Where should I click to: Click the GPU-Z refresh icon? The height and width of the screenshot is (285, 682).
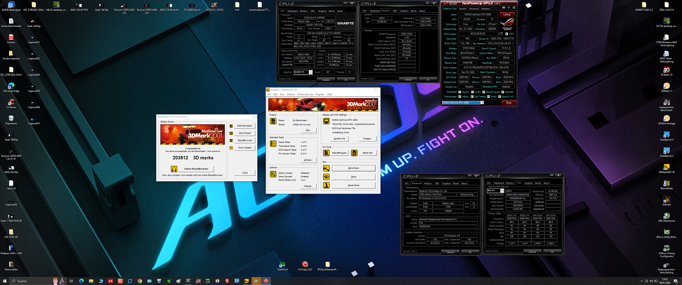(x=509, y=8)
